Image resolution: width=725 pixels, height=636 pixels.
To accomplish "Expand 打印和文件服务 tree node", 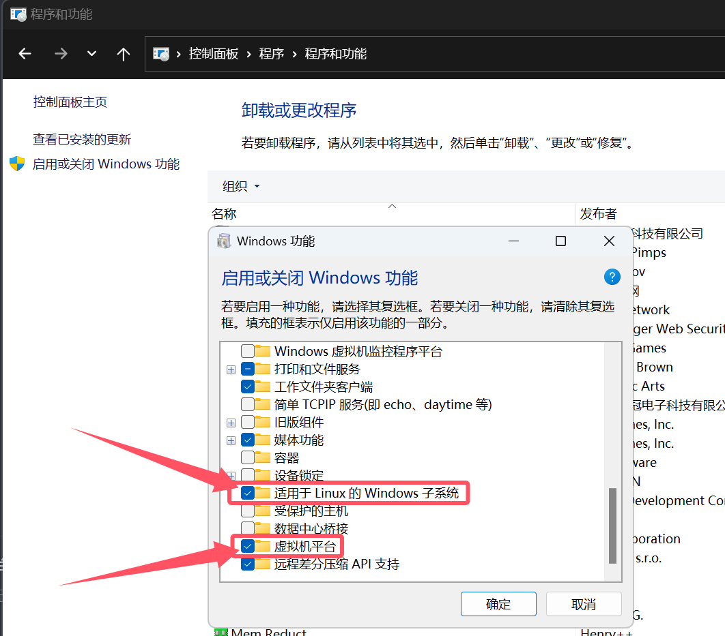I will click(231, 369).
